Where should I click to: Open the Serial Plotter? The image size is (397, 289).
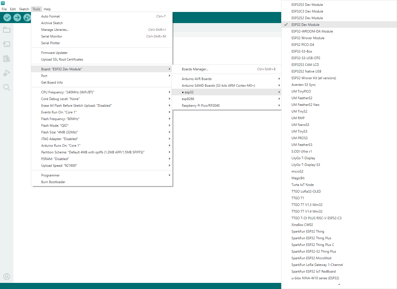[x=102, y=43]
